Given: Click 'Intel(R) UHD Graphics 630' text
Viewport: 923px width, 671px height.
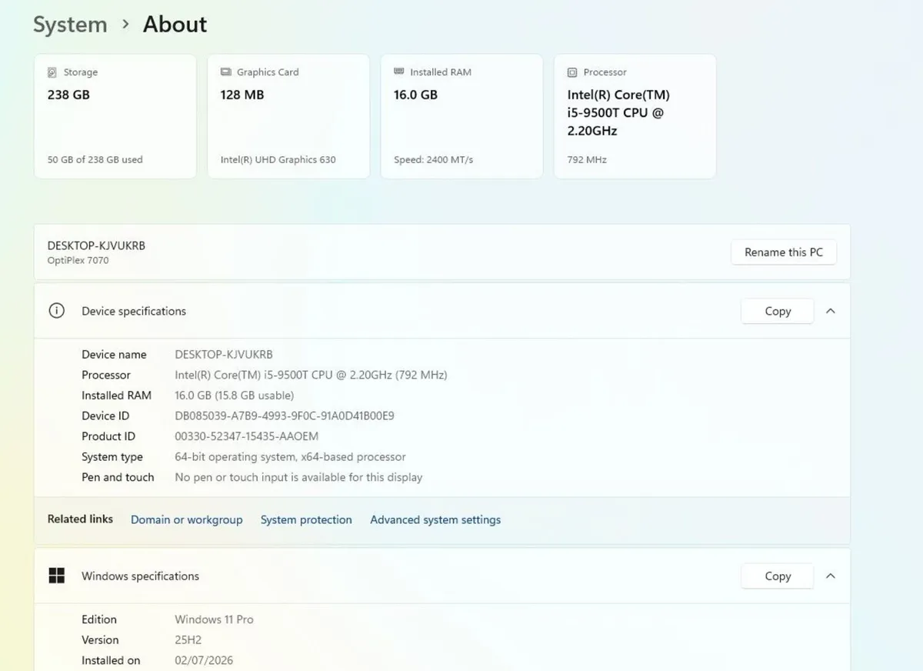Looking at the screenshot, I should tap(278, 160).
